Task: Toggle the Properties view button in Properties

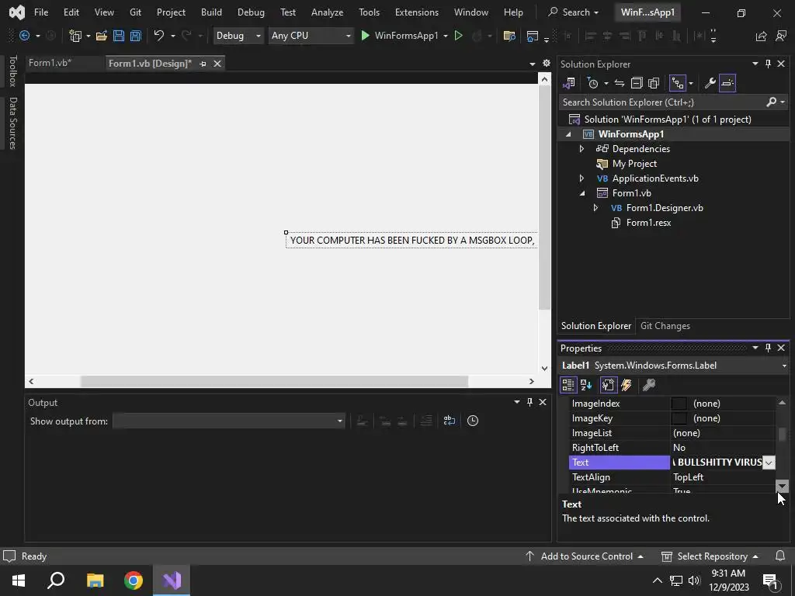Action: tap(609, 385)
